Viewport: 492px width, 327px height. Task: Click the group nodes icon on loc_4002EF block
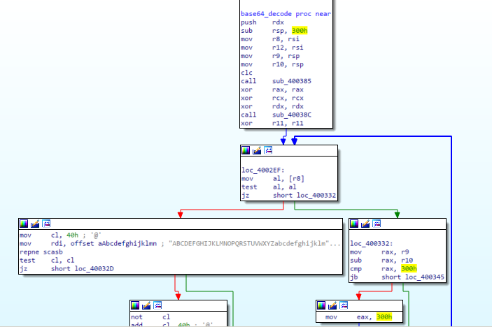[267, 150]
